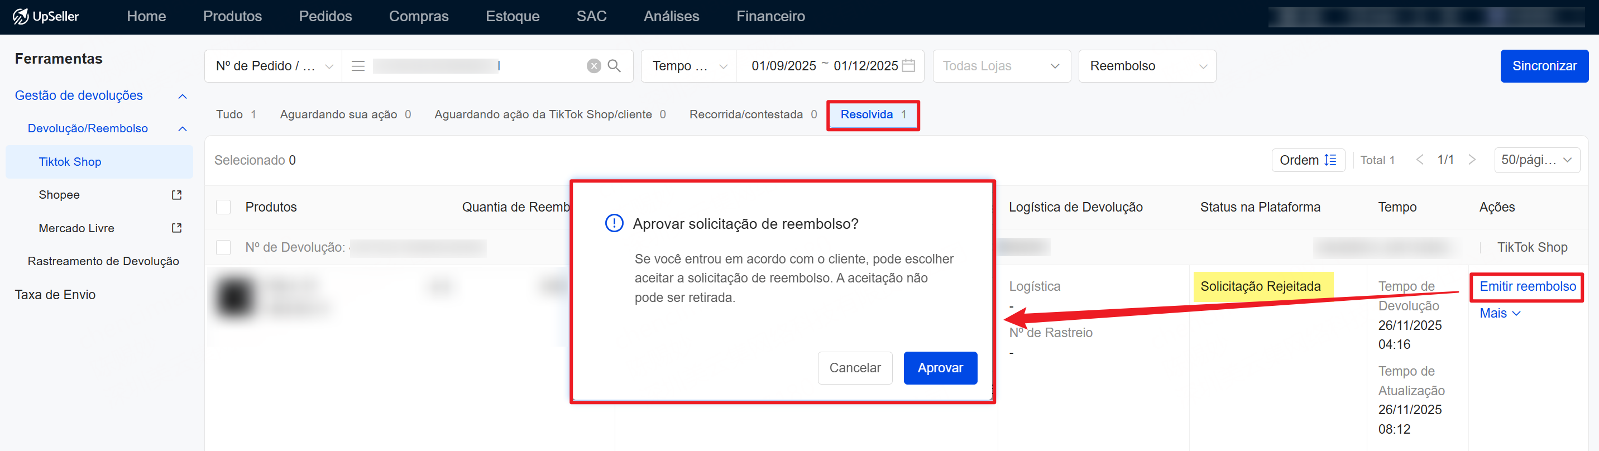Open Mercado Livre external link icon
The width and height of the screenshot is (1599, 451).
point(176,228)
